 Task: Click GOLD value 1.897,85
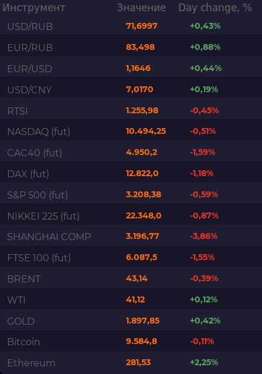click(142, 321)
